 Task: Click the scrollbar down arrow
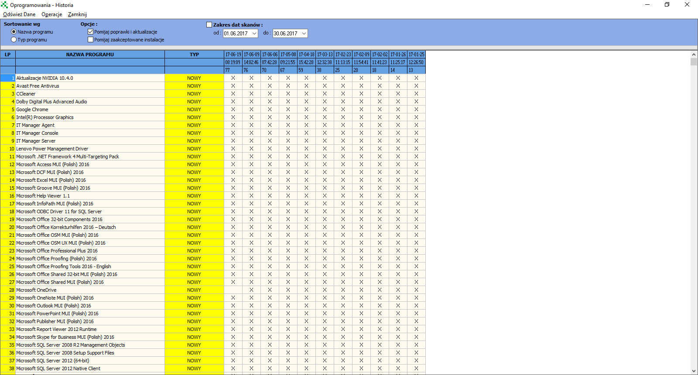click(694, 371)
